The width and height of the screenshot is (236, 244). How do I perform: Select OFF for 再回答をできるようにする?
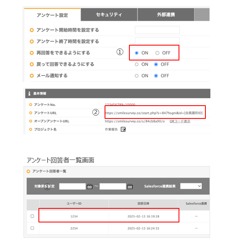tap(157, 53)
